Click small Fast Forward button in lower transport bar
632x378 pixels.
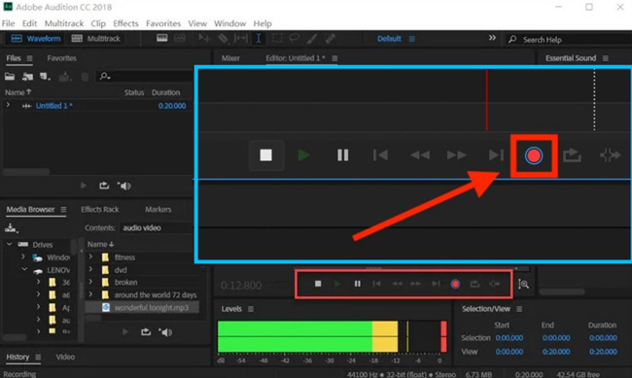[415, 284]
